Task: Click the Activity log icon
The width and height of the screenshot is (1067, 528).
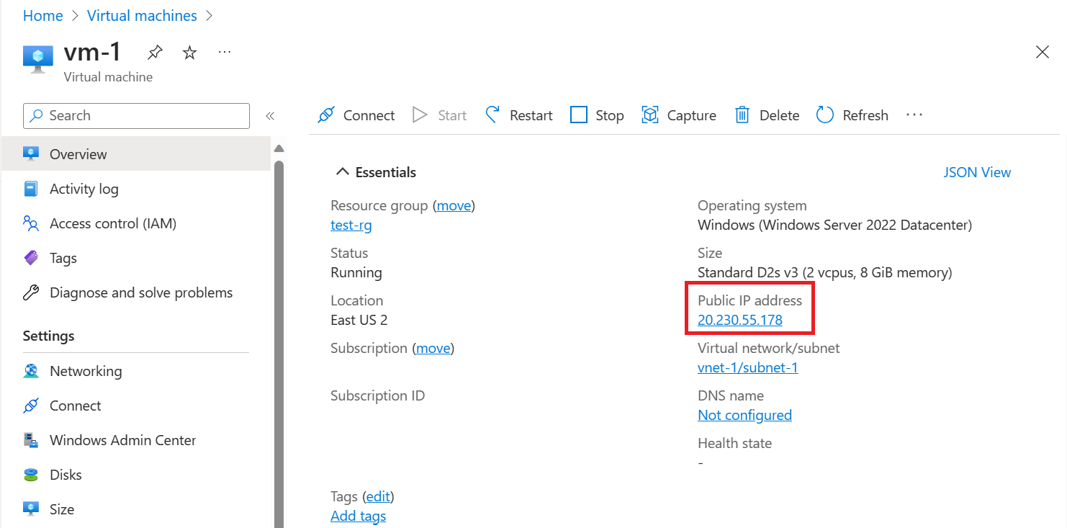Action: coord(31,189)
